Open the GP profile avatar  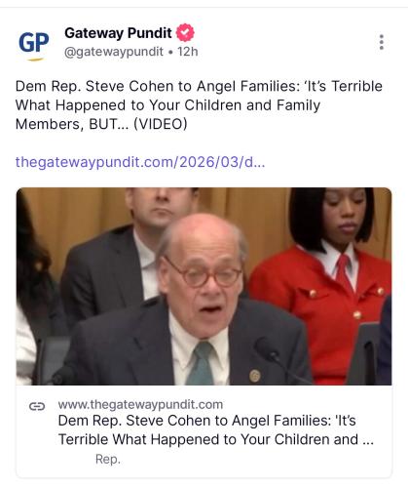point(33,43)
